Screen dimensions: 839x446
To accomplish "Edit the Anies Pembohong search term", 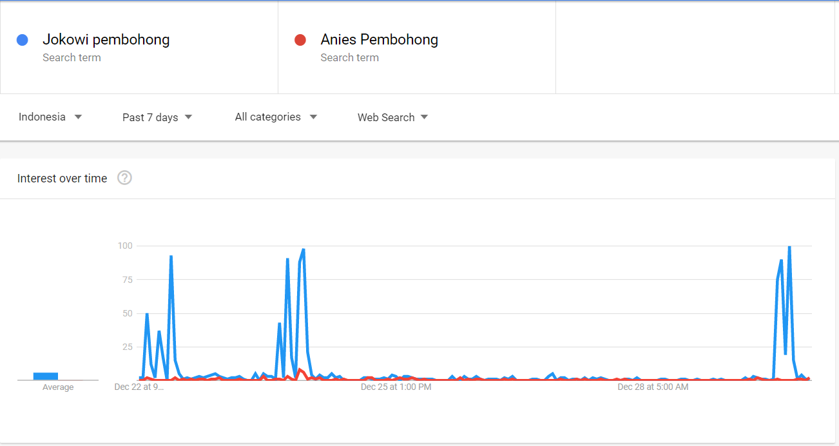I will click(379, 40).
